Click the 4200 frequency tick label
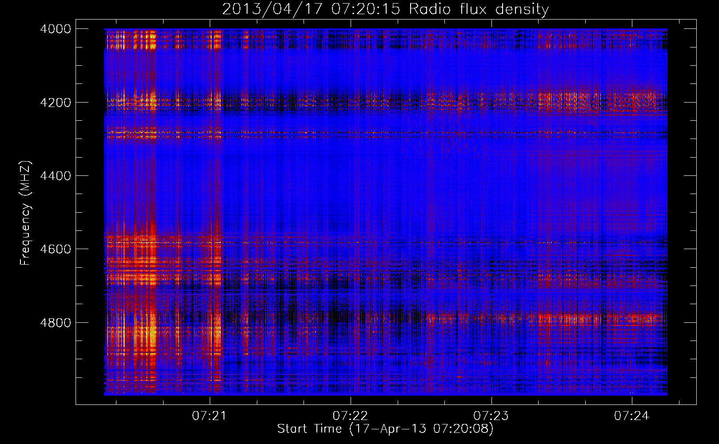Image resolution: width=719 pixels, height=444 pixels. [56, 103]
